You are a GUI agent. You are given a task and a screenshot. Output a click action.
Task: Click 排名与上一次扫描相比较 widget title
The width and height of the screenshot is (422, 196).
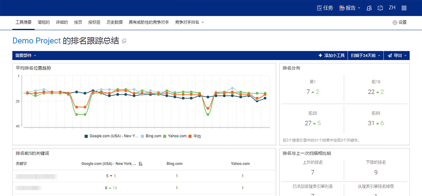(306, 154)
